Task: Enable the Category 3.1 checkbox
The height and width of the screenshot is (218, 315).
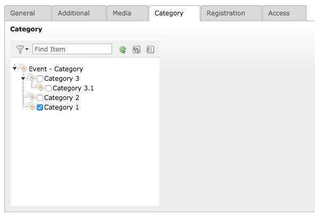Action: pos(48,88)
